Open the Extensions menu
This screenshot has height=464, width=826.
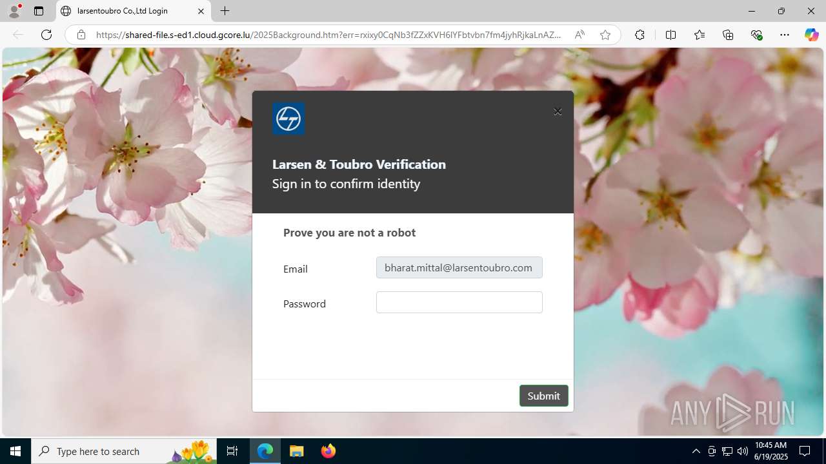tap(640, 35)
